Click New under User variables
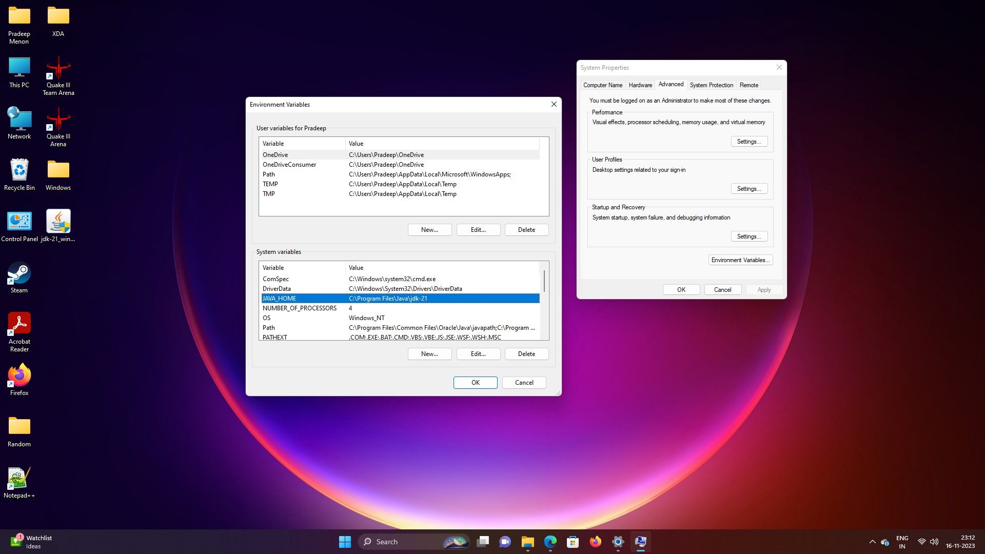 click(x=429, y=230)
